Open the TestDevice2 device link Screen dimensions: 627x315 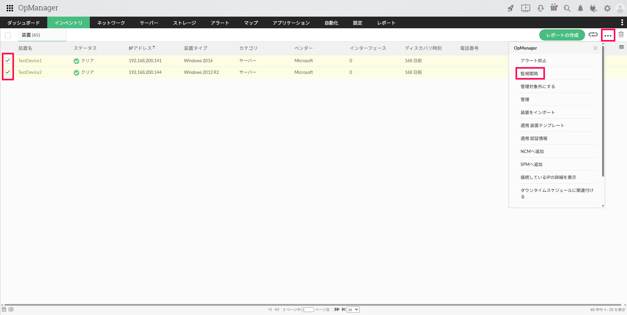pyautogui.click(x=30, y=72)
